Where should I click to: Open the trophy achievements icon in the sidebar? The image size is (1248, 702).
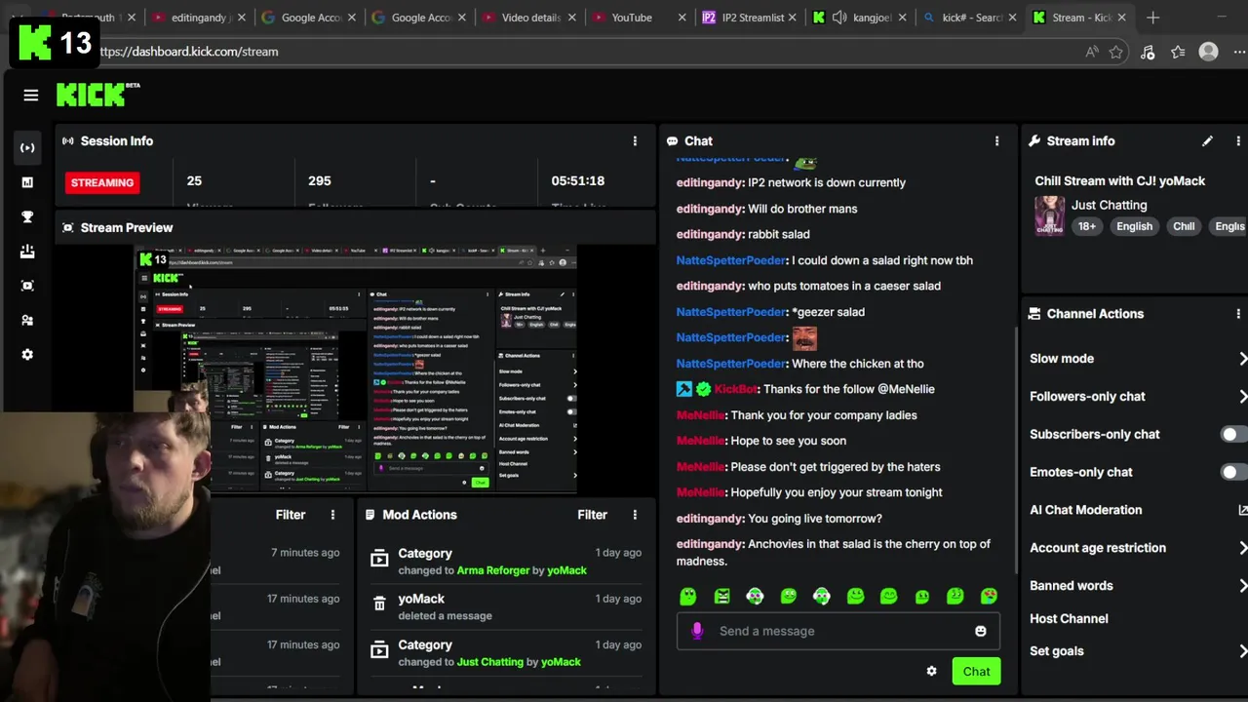pos(27,216)
